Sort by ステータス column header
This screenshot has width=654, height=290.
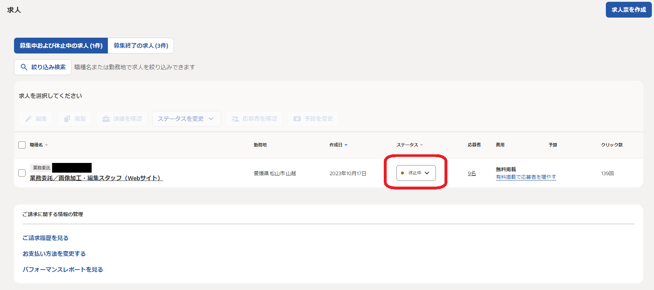(409, 145)
